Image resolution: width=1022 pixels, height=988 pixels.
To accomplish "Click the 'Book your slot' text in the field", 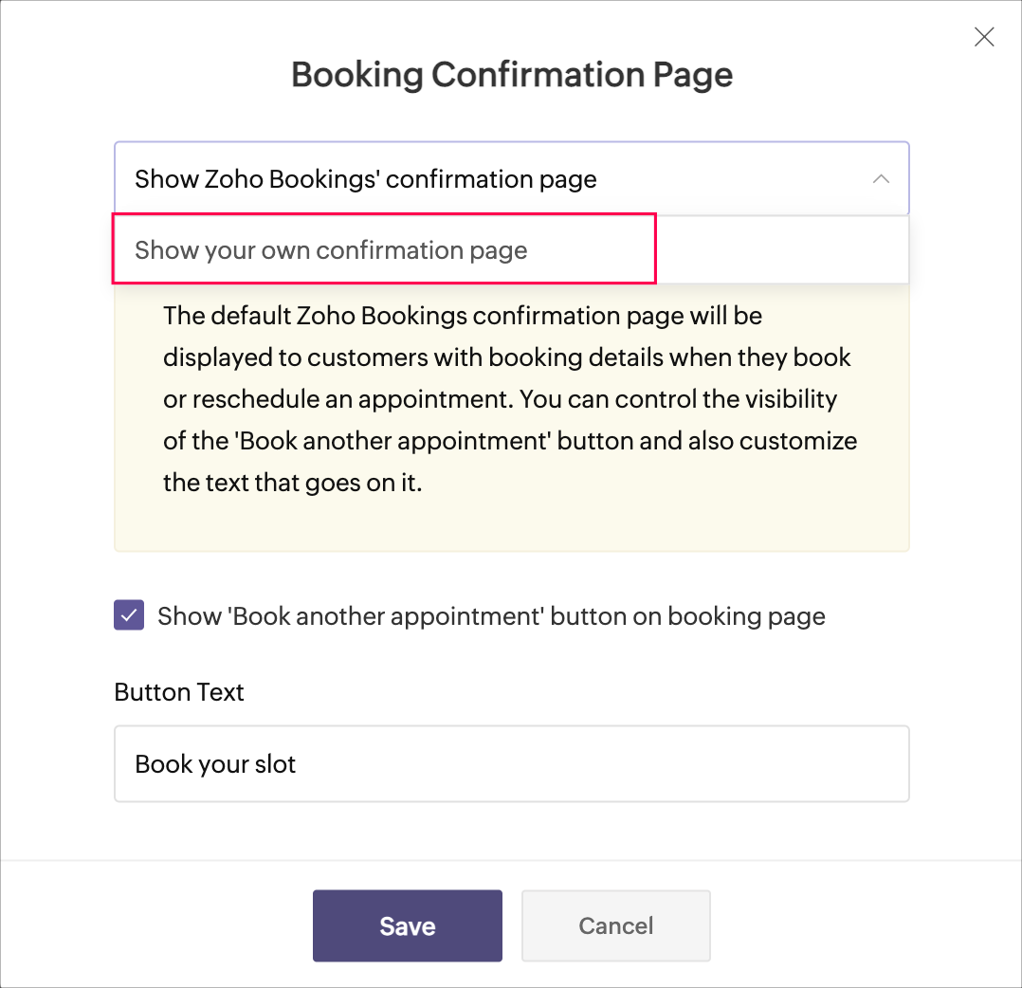I will click(x=215, y=764).
